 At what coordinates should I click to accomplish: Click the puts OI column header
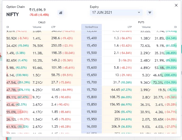175,27
